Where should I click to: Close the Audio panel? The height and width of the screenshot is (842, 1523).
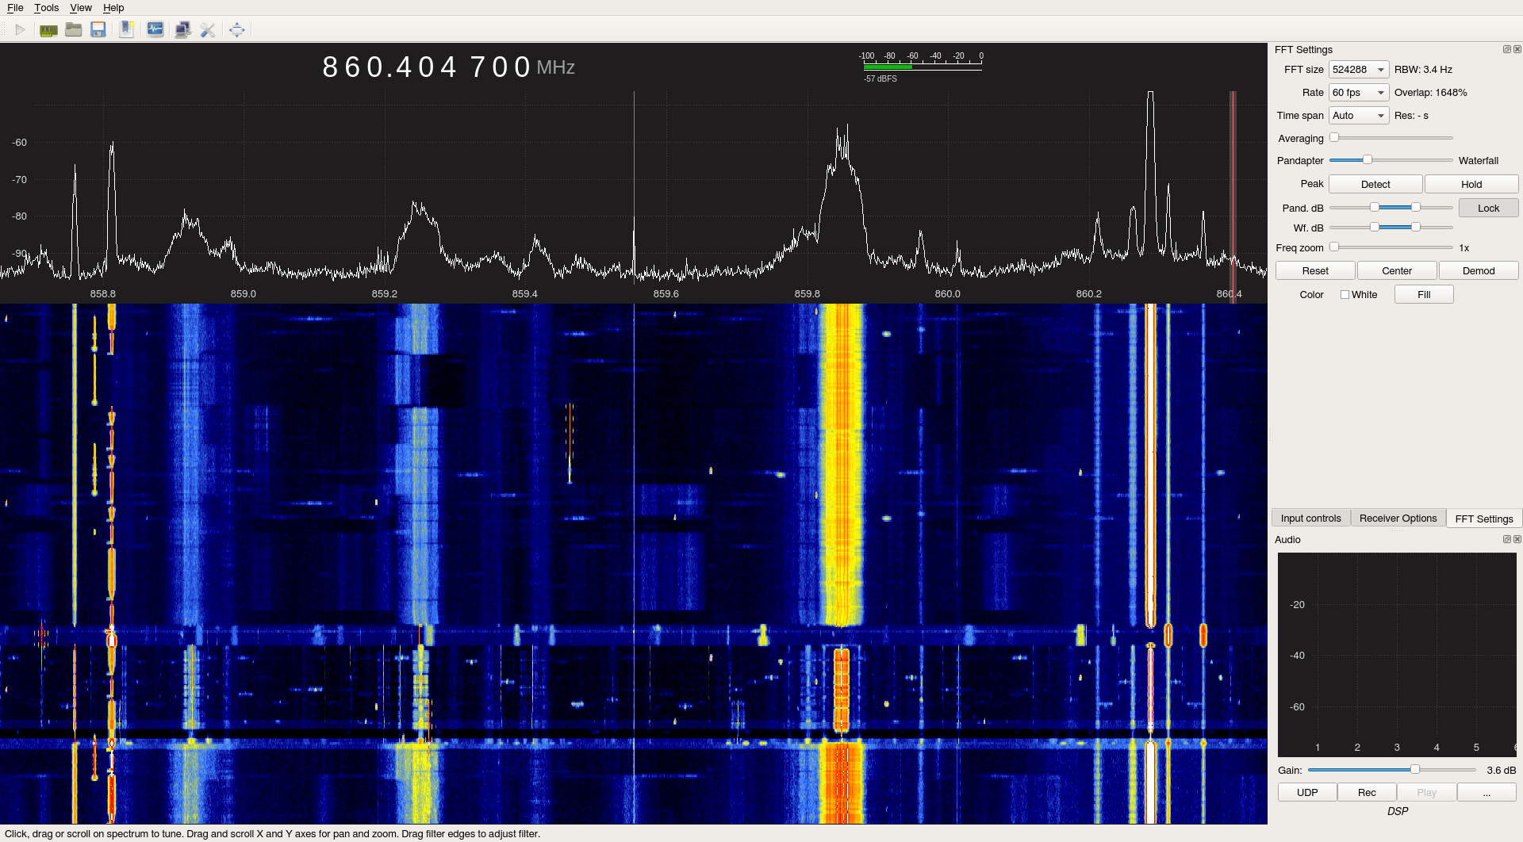(1517, 539)
